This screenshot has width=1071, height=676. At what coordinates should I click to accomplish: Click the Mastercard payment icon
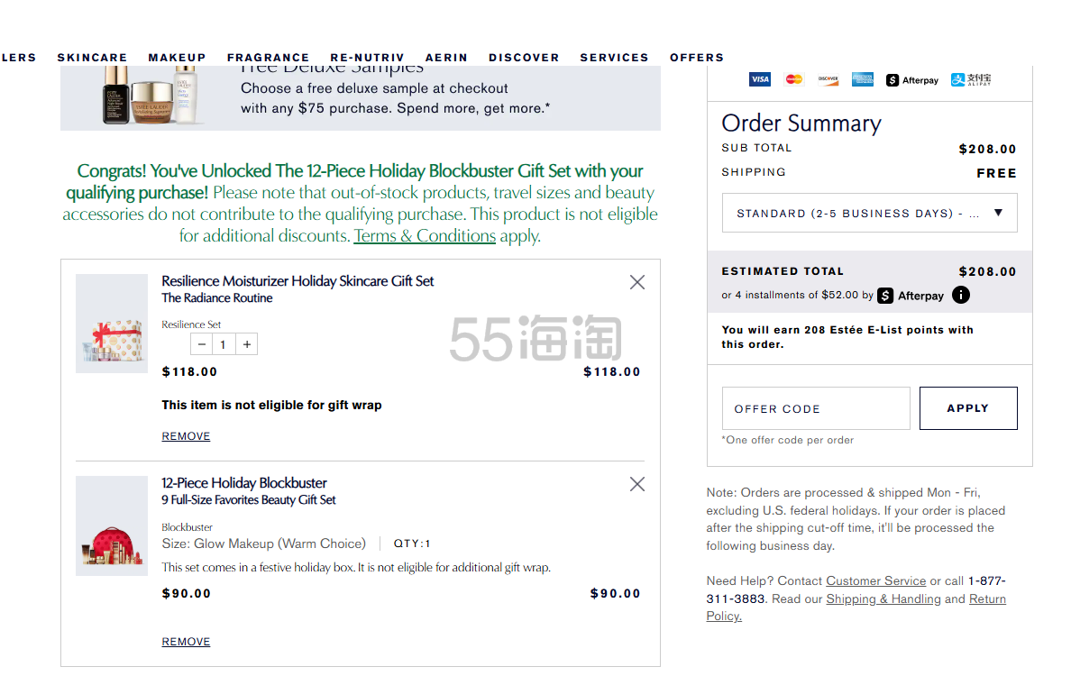[x=794, y=79]
